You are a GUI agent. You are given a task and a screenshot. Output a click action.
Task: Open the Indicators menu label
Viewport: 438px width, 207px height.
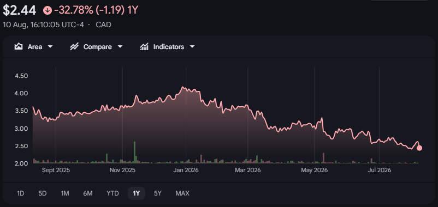tap(169, 47)
